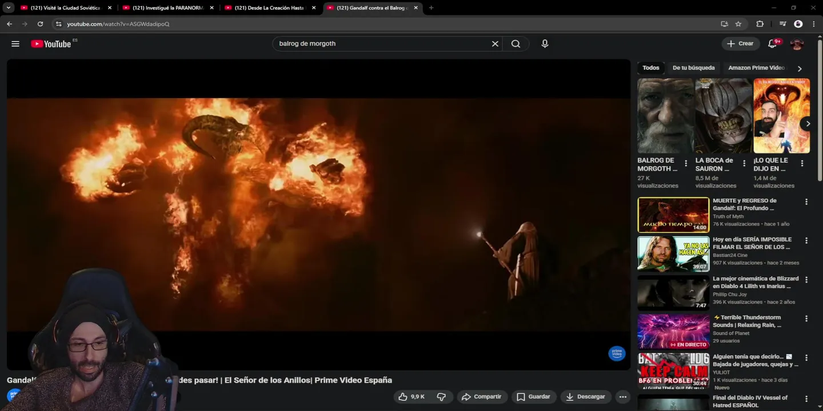This screenshot has height=411, width=823.
Task: Open Chrome media controls icon
Action: tap(782, 24)
